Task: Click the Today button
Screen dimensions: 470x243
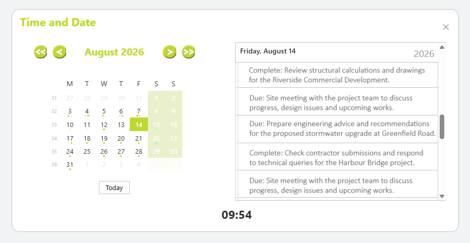Action: (x=114, y=188)
